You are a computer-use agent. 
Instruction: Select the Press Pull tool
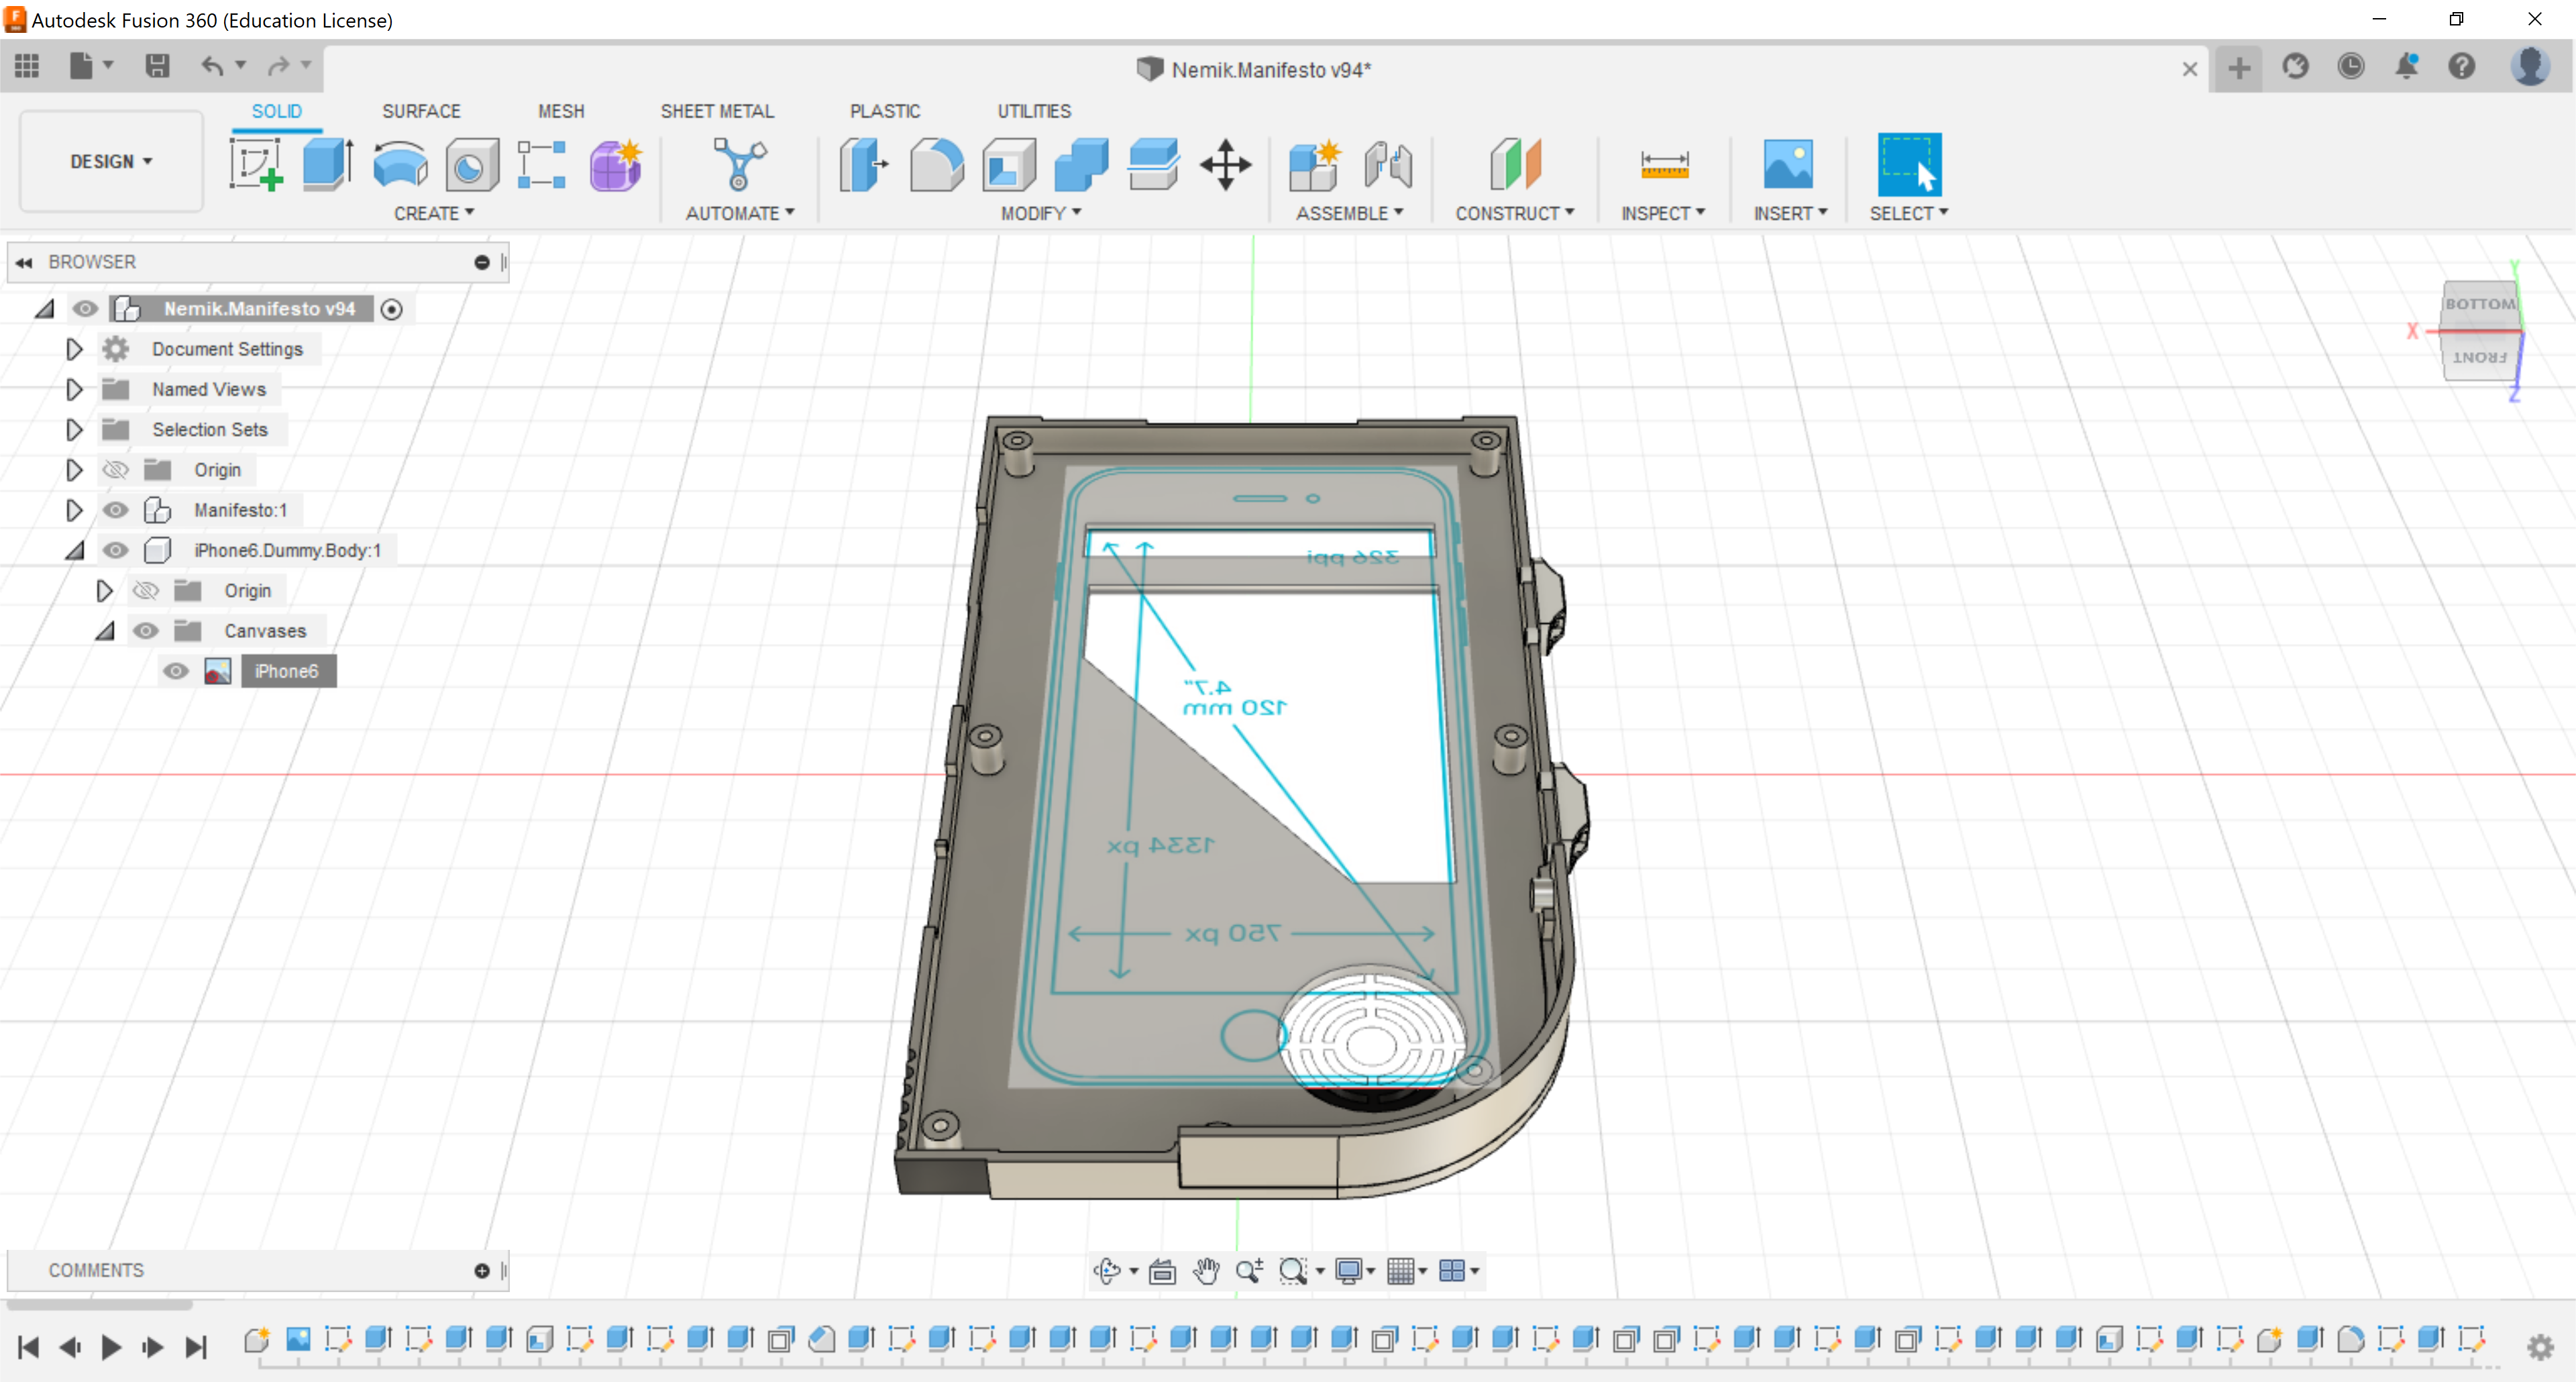pos(864,165)
